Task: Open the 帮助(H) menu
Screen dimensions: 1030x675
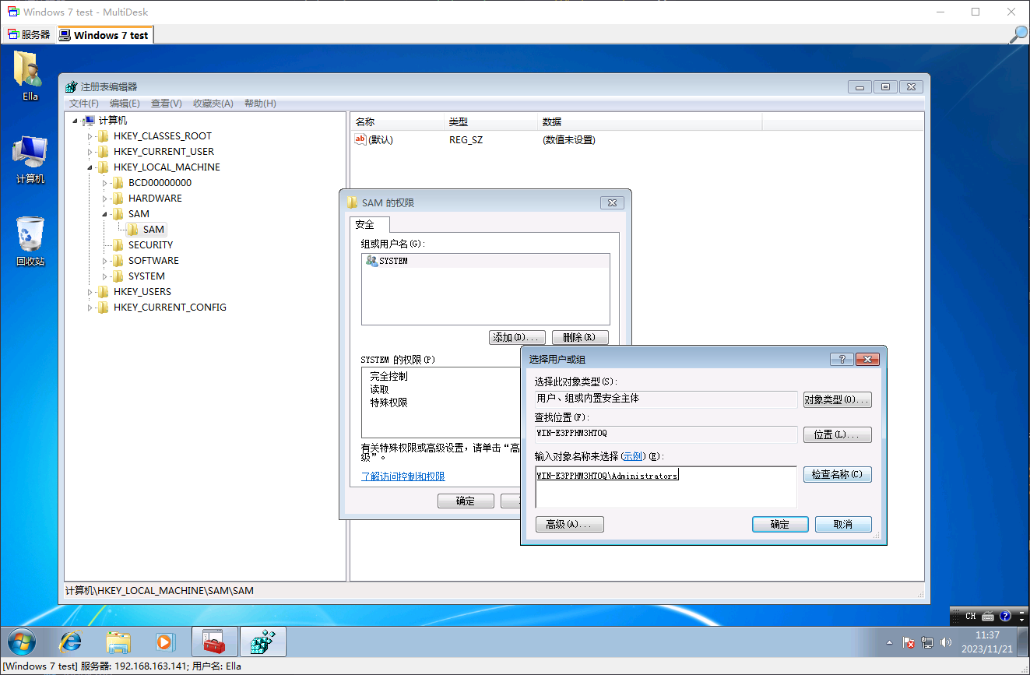Action: tap(260, 104)
